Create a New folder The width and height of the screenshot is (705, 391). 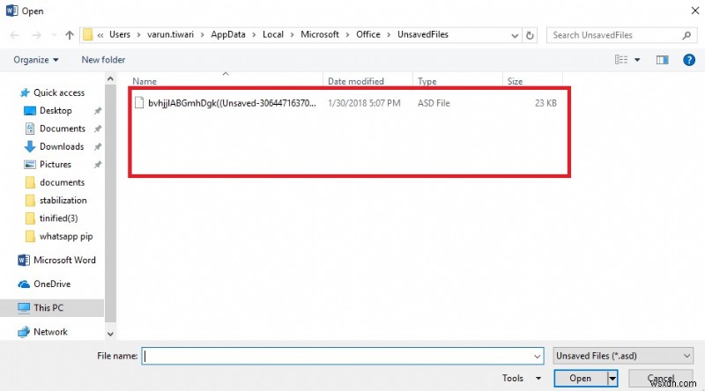[x=103, y=60]
